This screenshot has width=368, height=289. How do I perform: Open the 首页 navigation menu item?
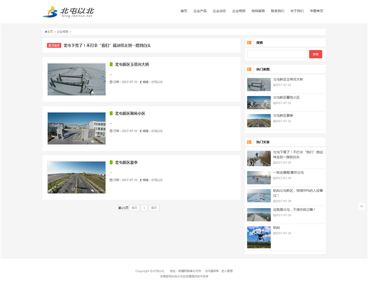pyautogui.click(x=184, y=11)
